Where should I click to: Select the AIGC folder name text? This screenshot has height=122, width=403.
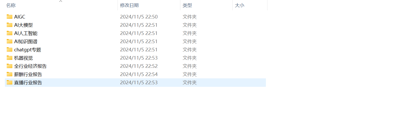pyautogui.click(x=20, y=17)
